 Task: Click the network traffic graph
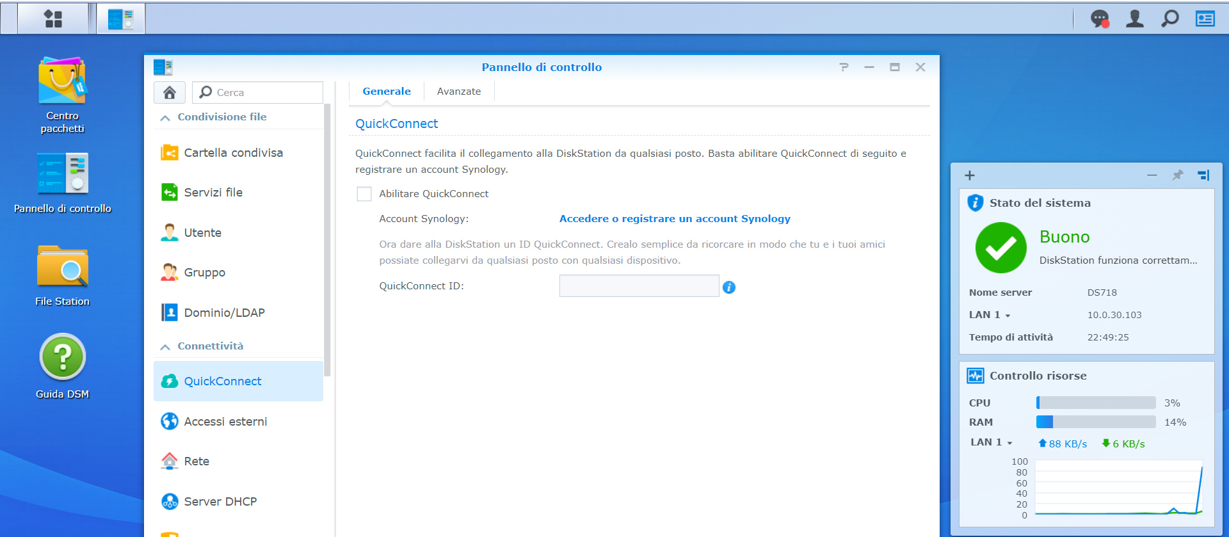click(1119, 488)
